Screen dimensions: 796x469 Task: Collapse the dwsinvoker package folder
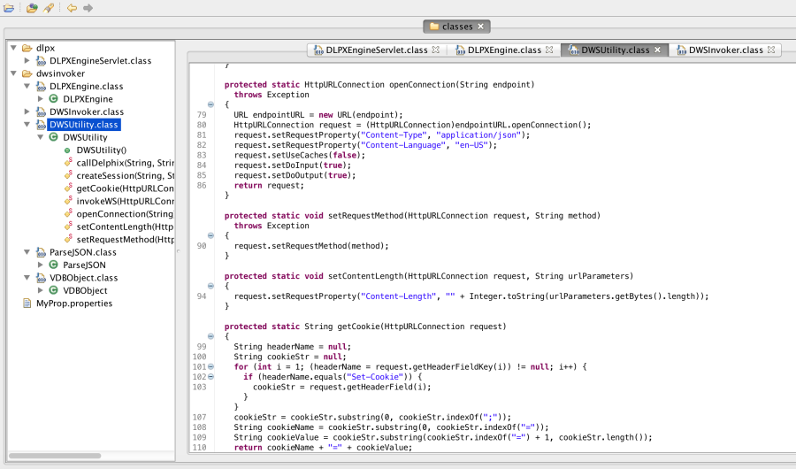[14, 73]
